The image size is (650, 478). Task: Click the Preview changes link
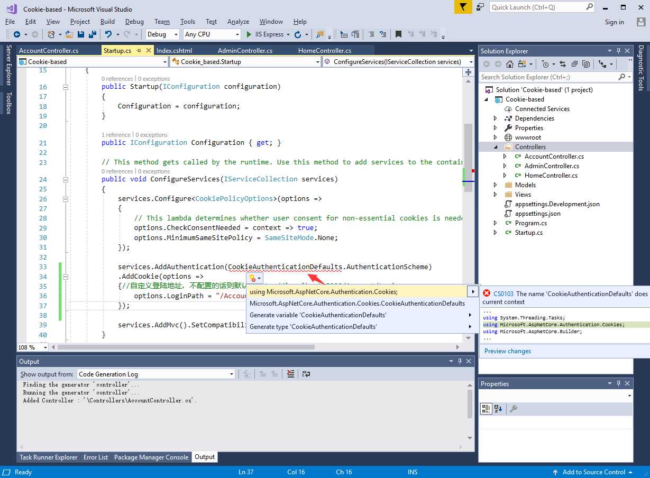(x=508, y=351)
